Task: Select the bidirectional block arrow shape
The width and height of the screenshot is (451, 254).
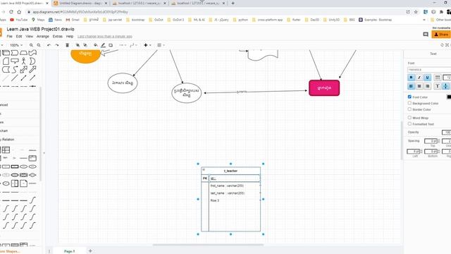Action: (x=23, y=69)
